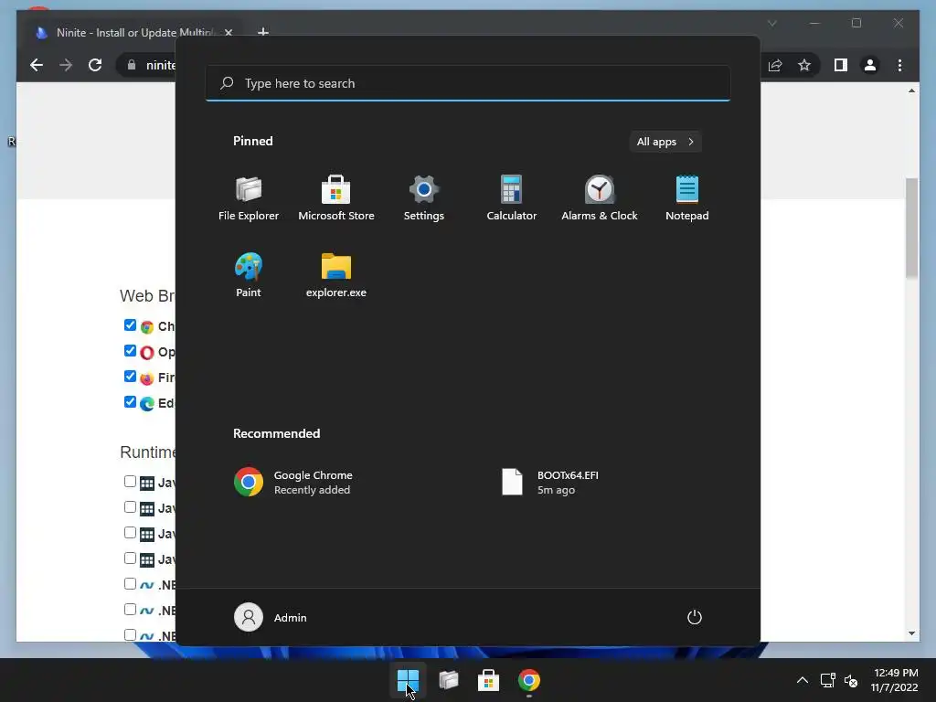The width and height of the screenshot is (936, 702).
Task: Toggle Chrome side panel
Action: [x=841, y=65]
